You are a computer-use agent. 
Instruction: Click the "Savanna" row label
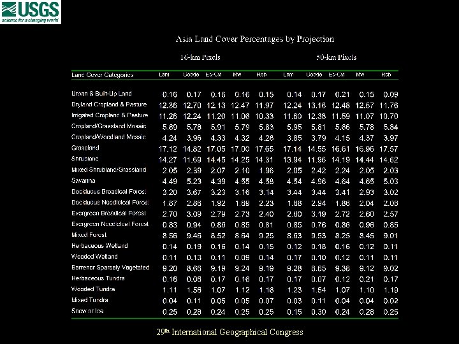click(x=84, y=180)
